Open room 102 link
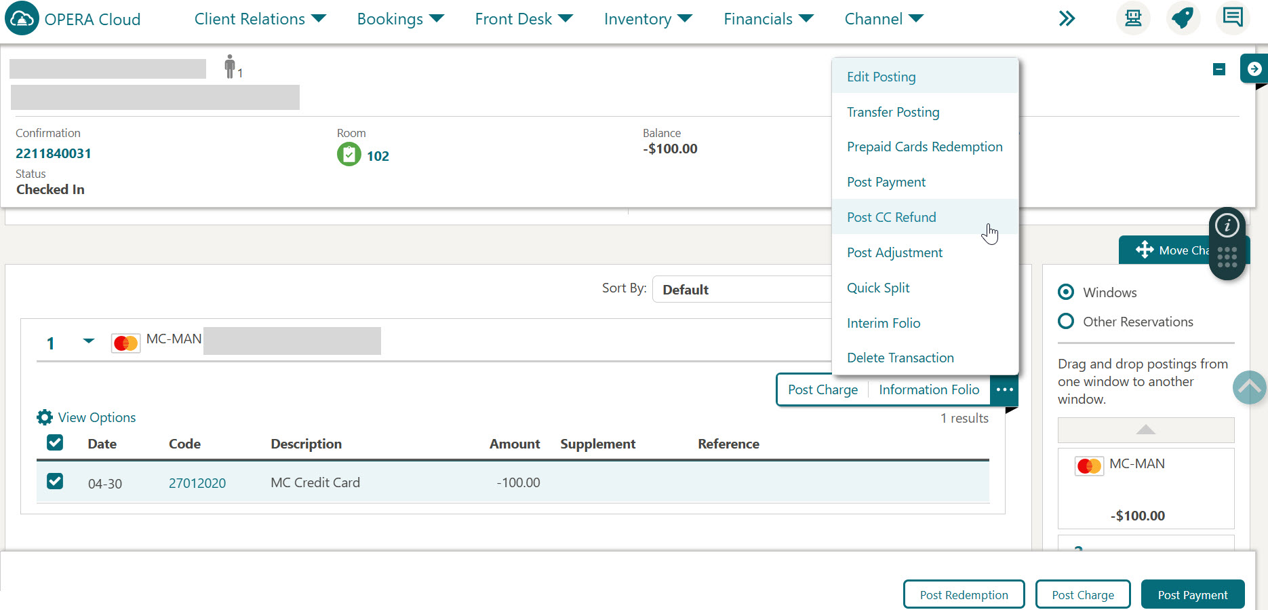Screen dimensions: 1268x610 pyautogui.click(x=378, y=156)
